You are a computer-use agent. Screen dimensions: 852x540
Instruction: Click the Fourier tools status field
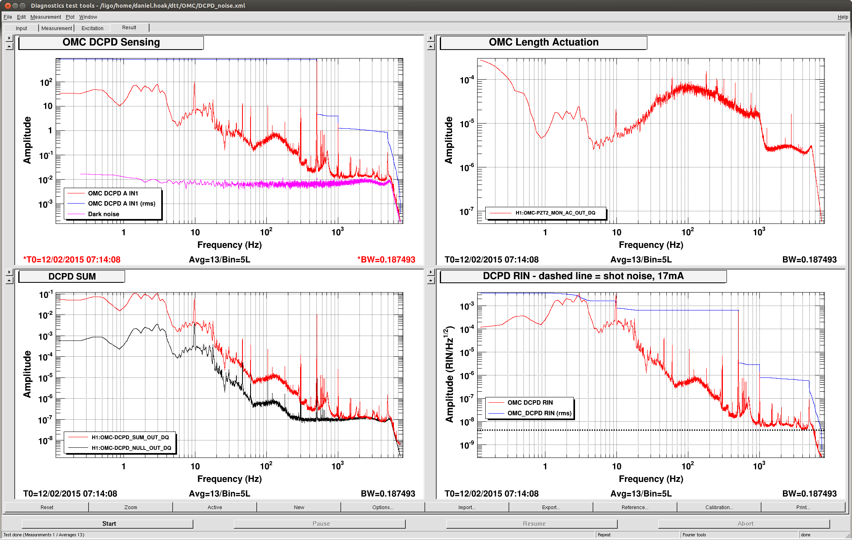[x=739, y=535]
